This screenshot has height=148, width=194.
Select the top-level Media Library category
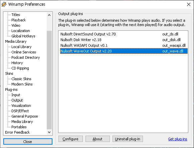[x=16, y=41]
